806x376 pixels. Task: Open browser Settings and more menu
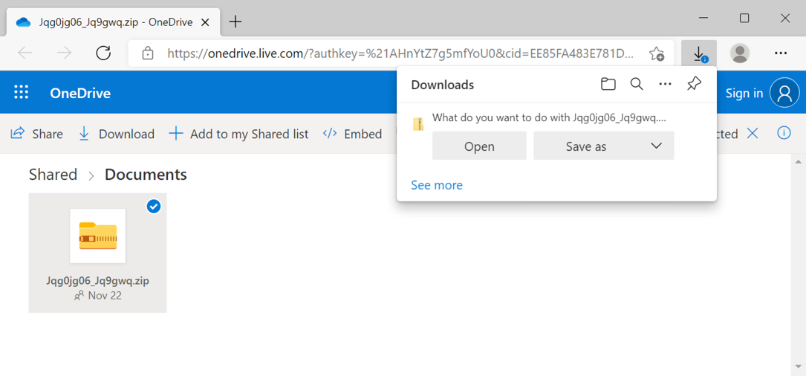pyautogui.click(x=780, y=53)
